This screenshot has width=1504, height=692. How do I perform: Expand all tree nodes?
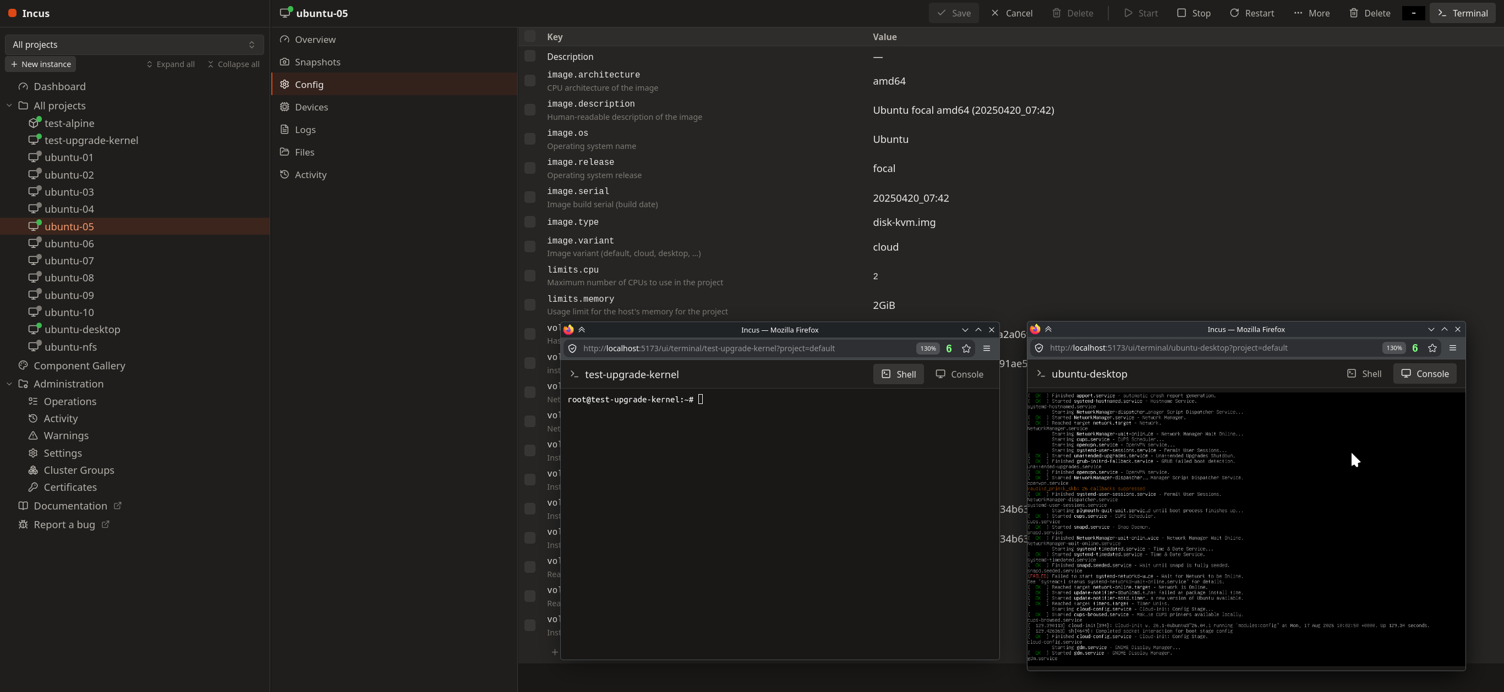(171, 64)
